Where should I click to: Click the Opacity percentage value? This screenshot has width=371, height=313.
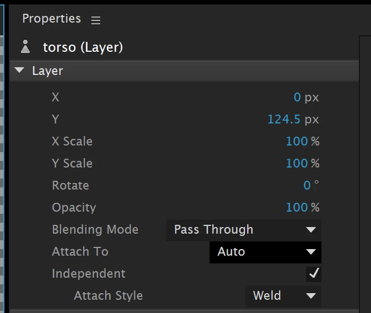click(x=297, y=208)
